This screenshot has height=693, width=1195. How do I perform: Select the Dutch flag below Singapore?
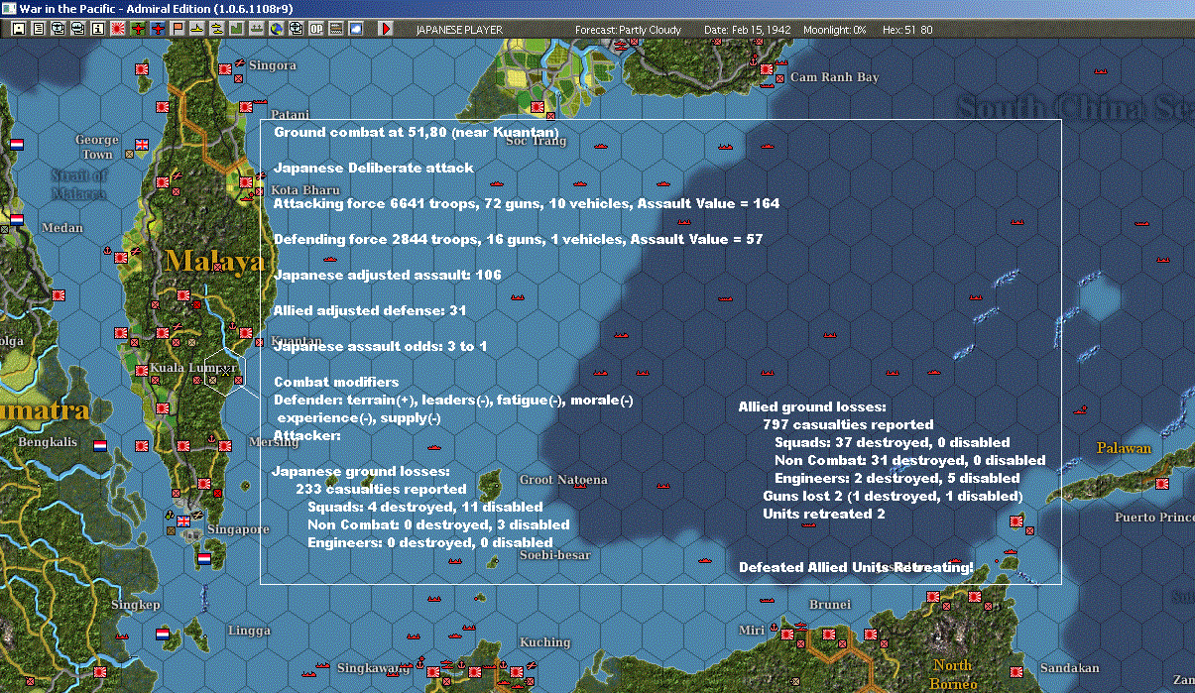[x=204, y=559]
